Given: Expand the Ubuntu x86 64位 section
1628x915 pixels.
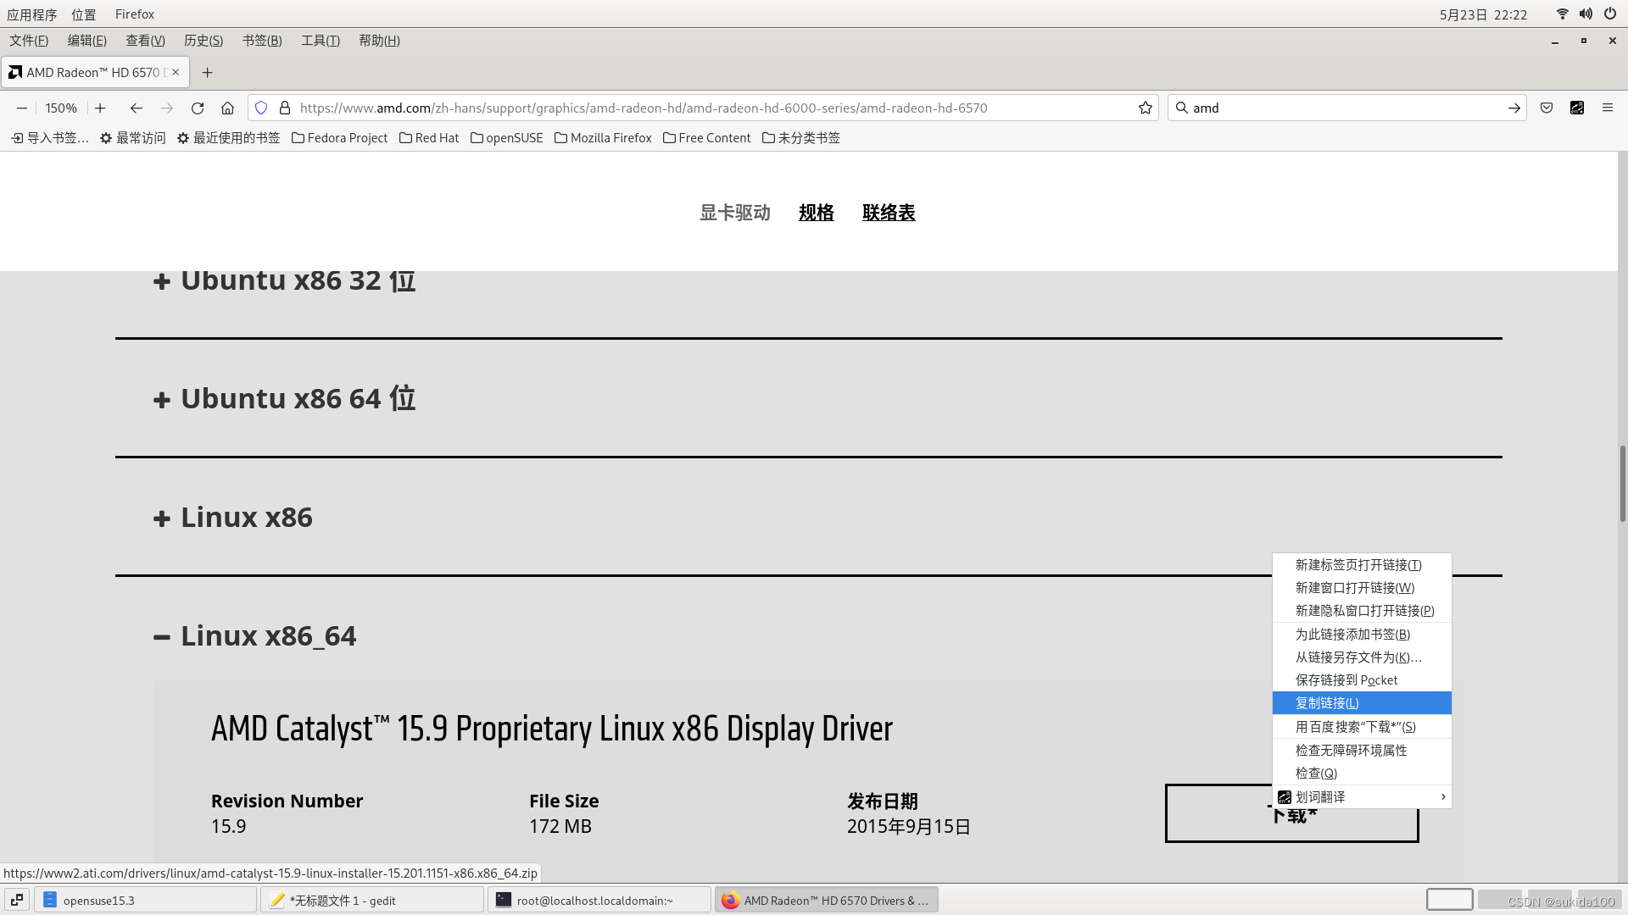Looking at the screenshot, I should coord(162,399).
